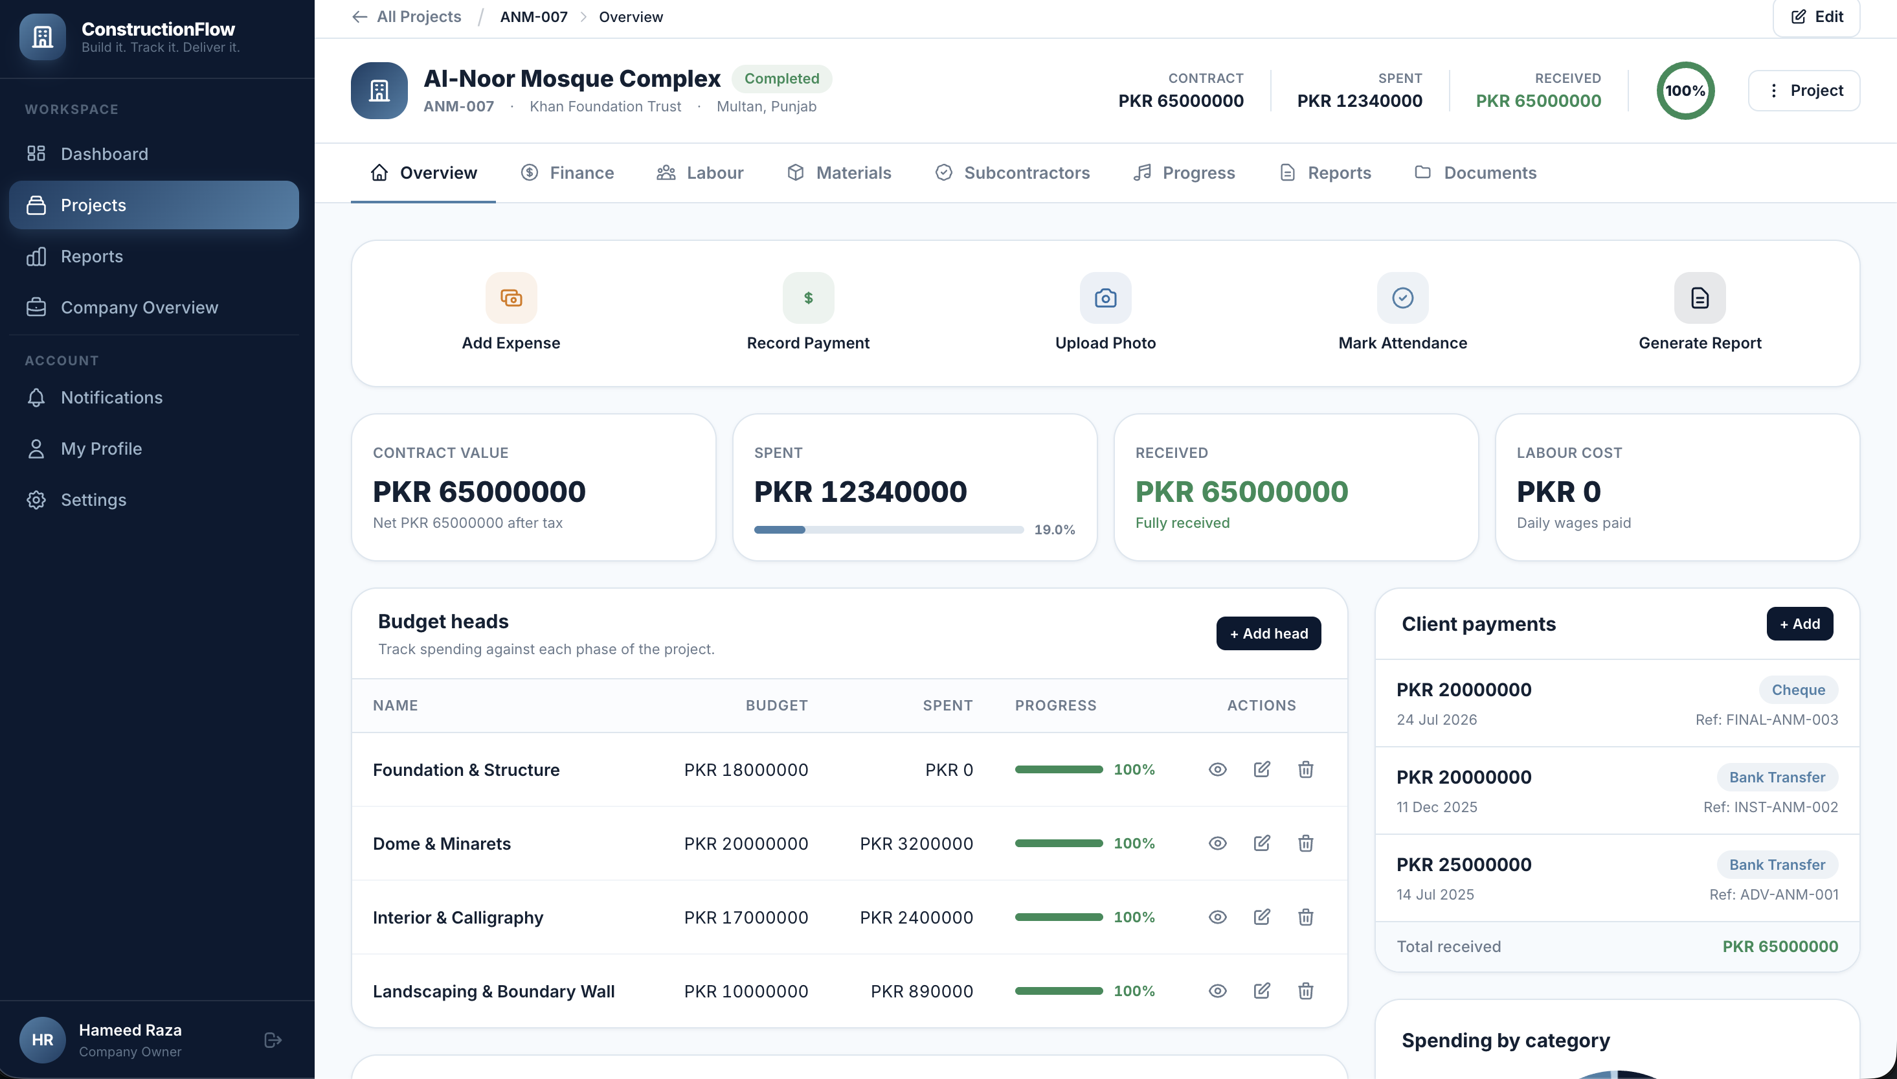The width and height of the screenshot is (1897, 1079).
Task: View Landscaping & Boundary Wall via eye icon
Action: tap(1217, 991)
